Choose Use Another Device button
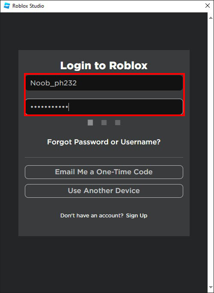 (104, 191)
